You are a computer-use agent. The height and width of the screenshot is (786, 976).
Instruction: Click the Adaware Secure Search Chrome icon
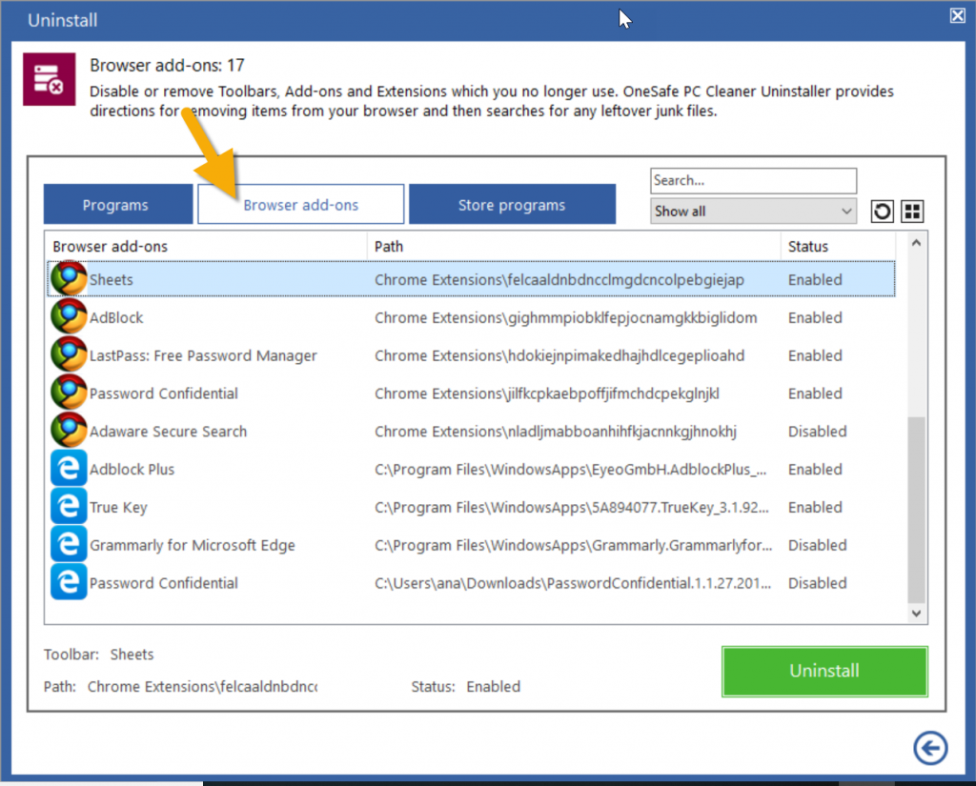tap(69, 430)
